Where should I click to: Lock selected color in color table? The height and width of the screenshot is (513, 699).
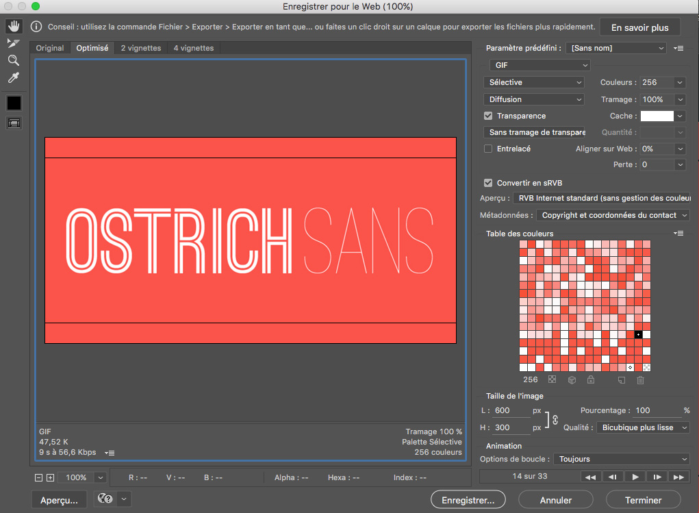pos(591,380)
